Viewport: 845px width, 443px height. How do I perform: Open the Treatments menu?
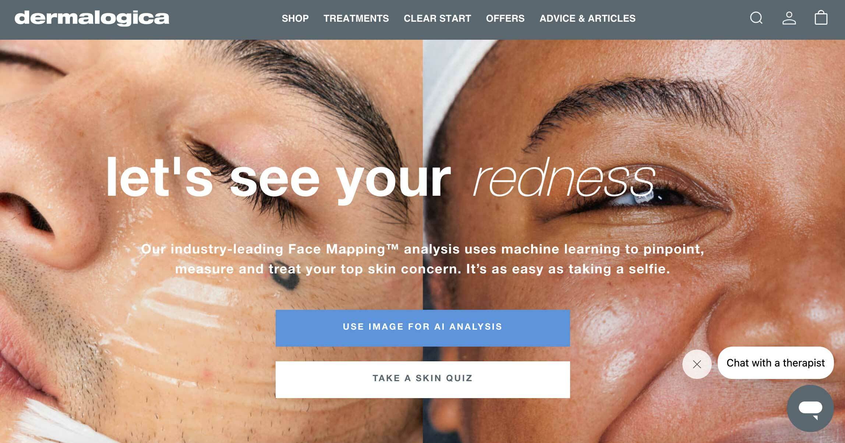pyautogui.click(x=356, y=18)
